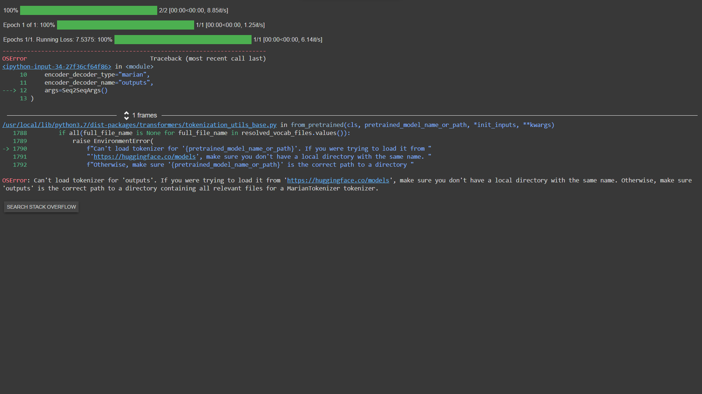Screen dimensions: 702x394
Task: Open the tokenization_utils_base.py file link
Action: click(139, 125)
